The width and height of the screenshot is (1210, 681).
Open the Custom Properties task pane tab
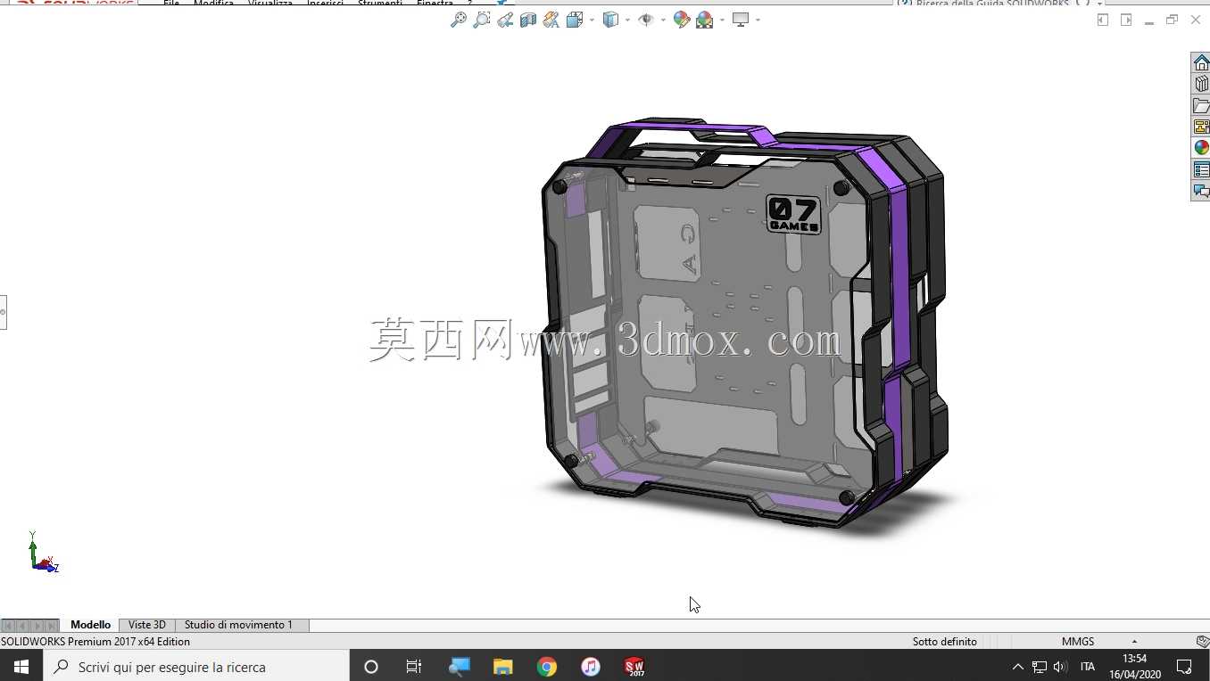coord(1201,169)
